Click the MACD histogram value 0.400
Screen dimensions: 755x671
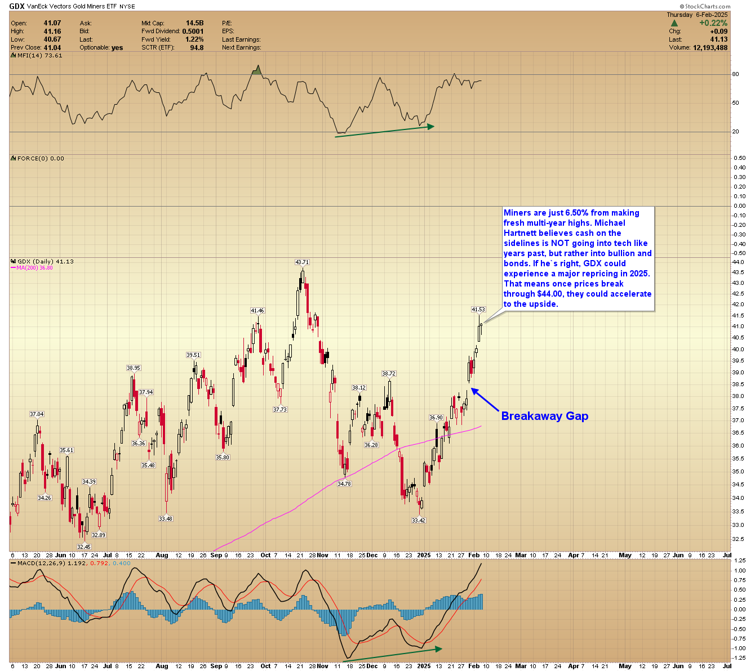[122, 563]
